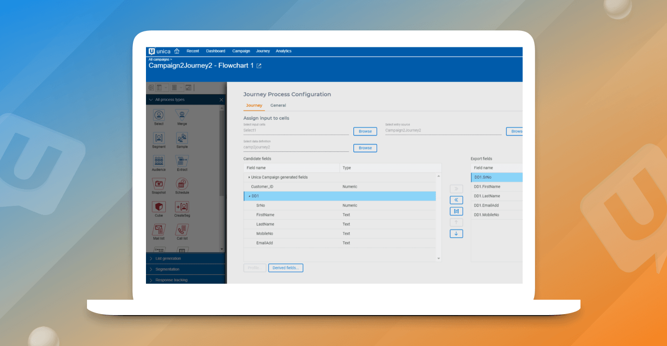This screenshot has height=346, width=667.
Task: Click the unica logo
Action: [159, 51]
